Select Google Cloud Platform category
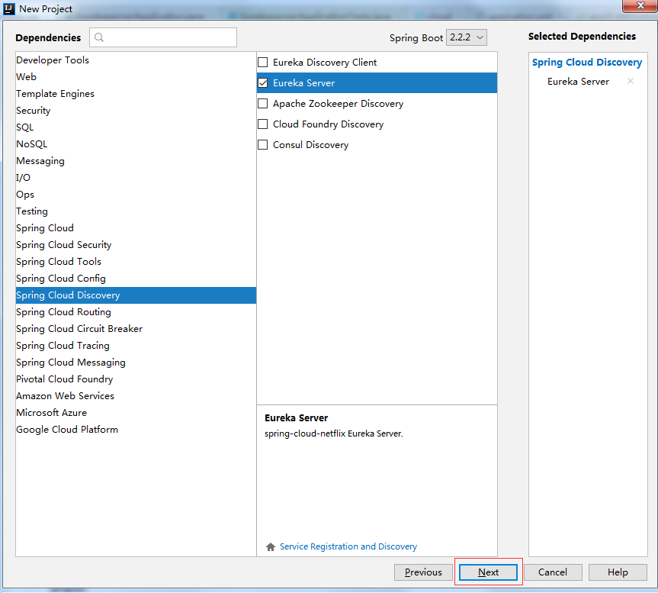The width and height of the screenshot is (658, 593). [x=136, y=430]
